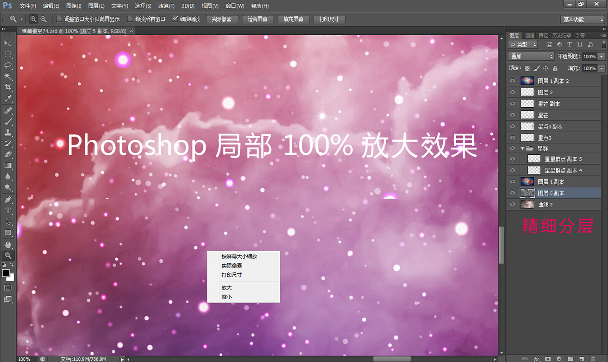Viewport: 608px width, 362px height.
Task: Hide the 图层 5 副本 layer
Action: click(512, 193)
